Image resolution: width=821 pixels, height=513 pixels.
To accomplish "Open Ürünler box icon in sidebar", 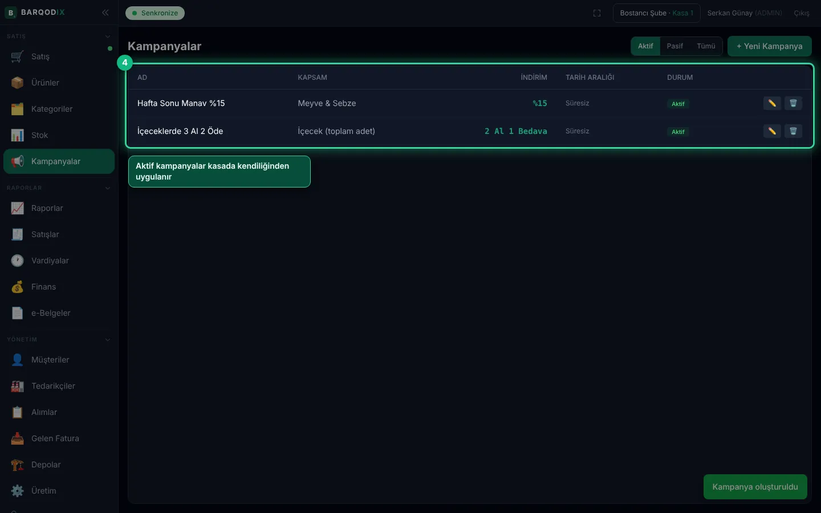I will pos(18,83).
